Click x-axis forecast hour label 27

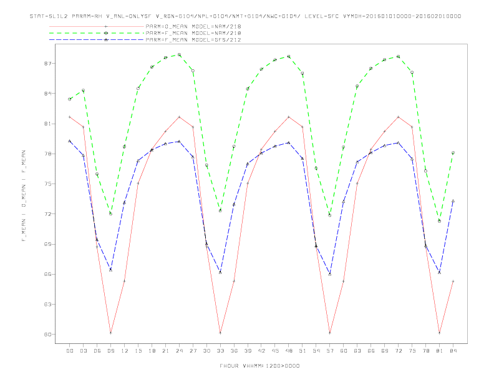click(x=193, y=351)
